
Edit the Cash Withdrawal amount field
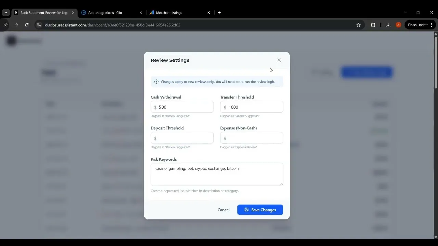point(182,107)
